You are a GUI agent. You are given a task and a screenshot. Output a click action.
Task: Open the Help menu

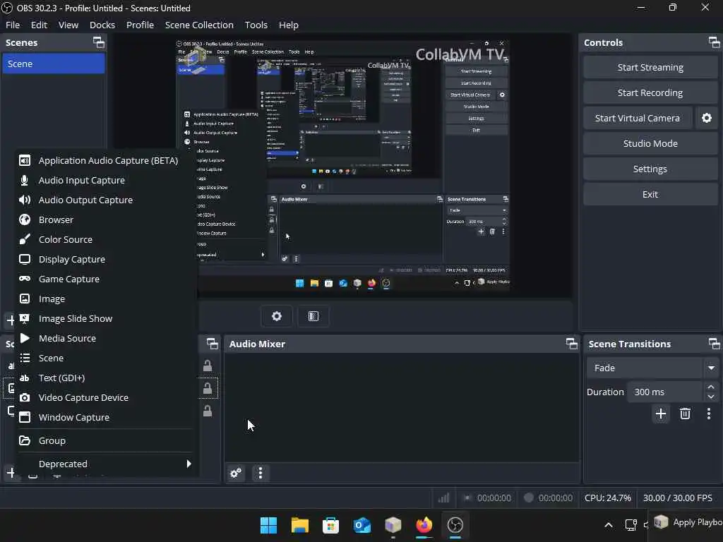pos(289,25)
